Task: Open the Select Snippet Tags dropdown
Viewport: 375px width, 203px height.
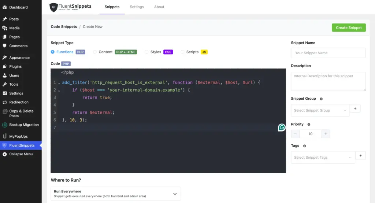Action: pos(323,158)
